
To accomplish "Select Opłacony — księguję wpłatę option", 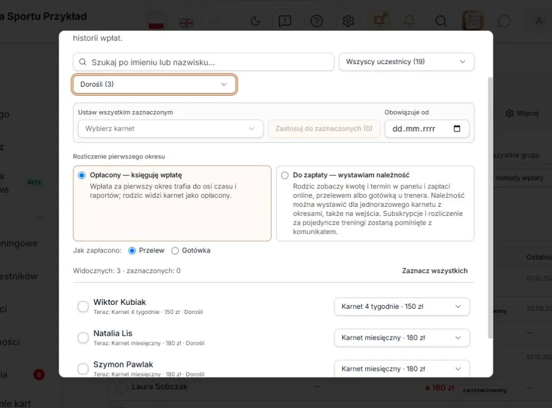I will click(x=172, y=203).
